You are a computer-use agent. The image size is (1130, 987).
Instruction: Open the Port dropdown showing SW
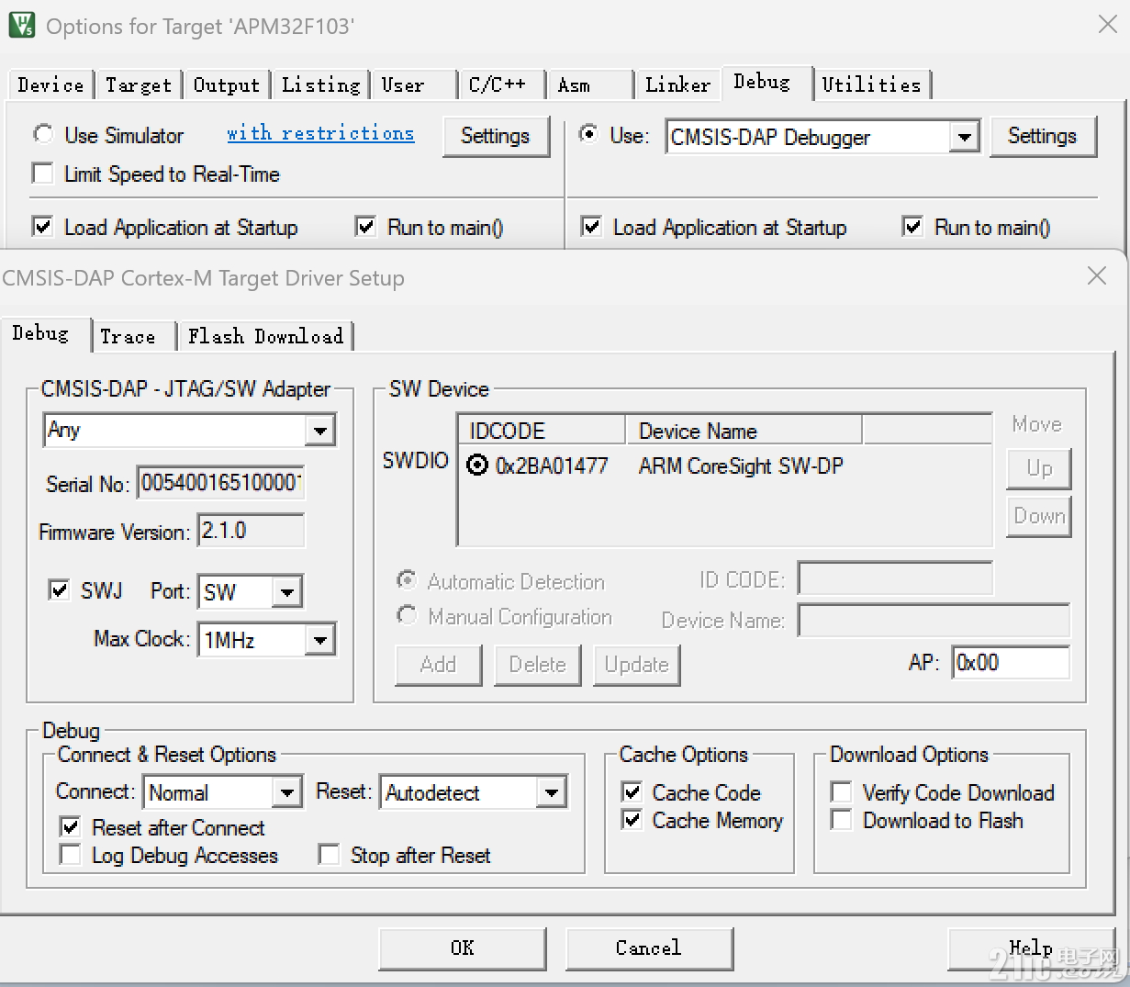point(286,592)
